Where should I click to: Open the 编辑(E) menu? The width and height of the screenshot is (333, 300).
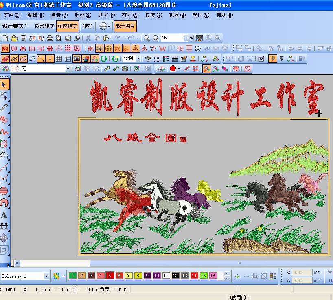[x=36, y=15]
